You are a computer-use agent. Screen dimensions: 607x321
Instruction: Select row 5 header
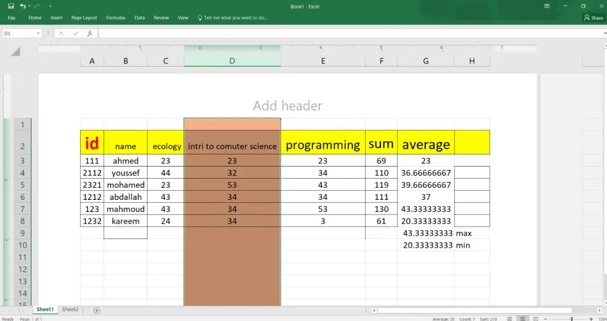(22, 185)
